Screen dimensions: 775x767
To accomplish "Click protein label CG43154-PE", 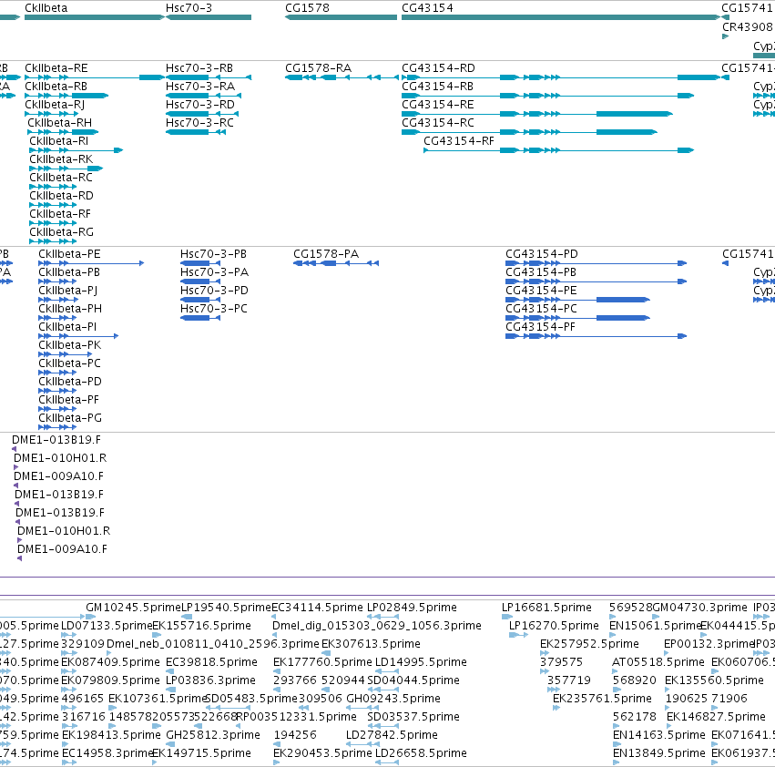I will [541, 291].
